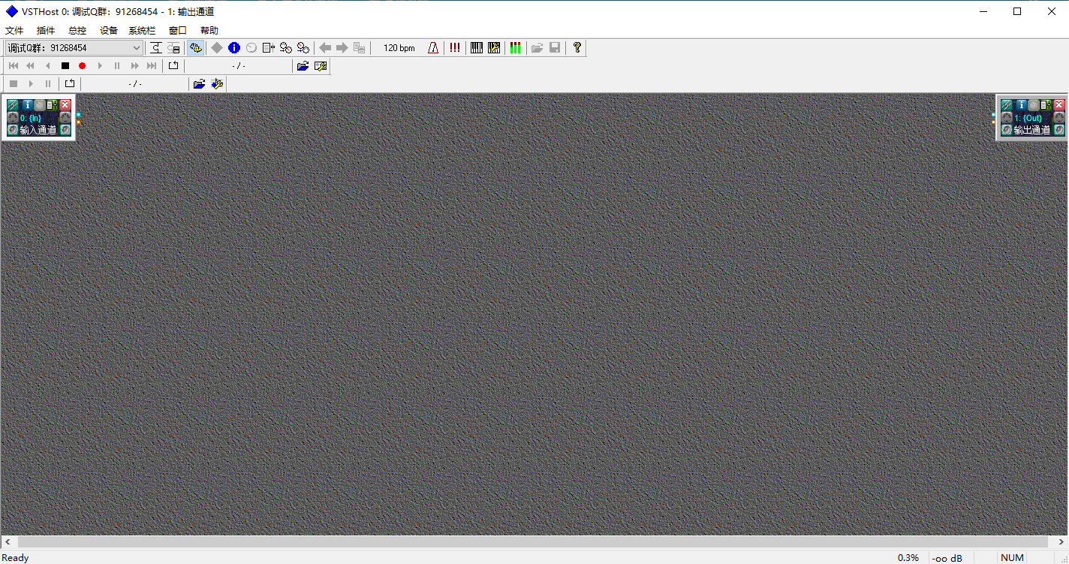Open the piano keyboard bar icon

click(477, 48)
